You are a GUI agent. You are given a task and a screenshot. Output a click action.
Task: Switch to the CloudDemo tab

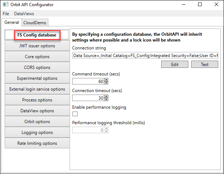coord(35,23)
